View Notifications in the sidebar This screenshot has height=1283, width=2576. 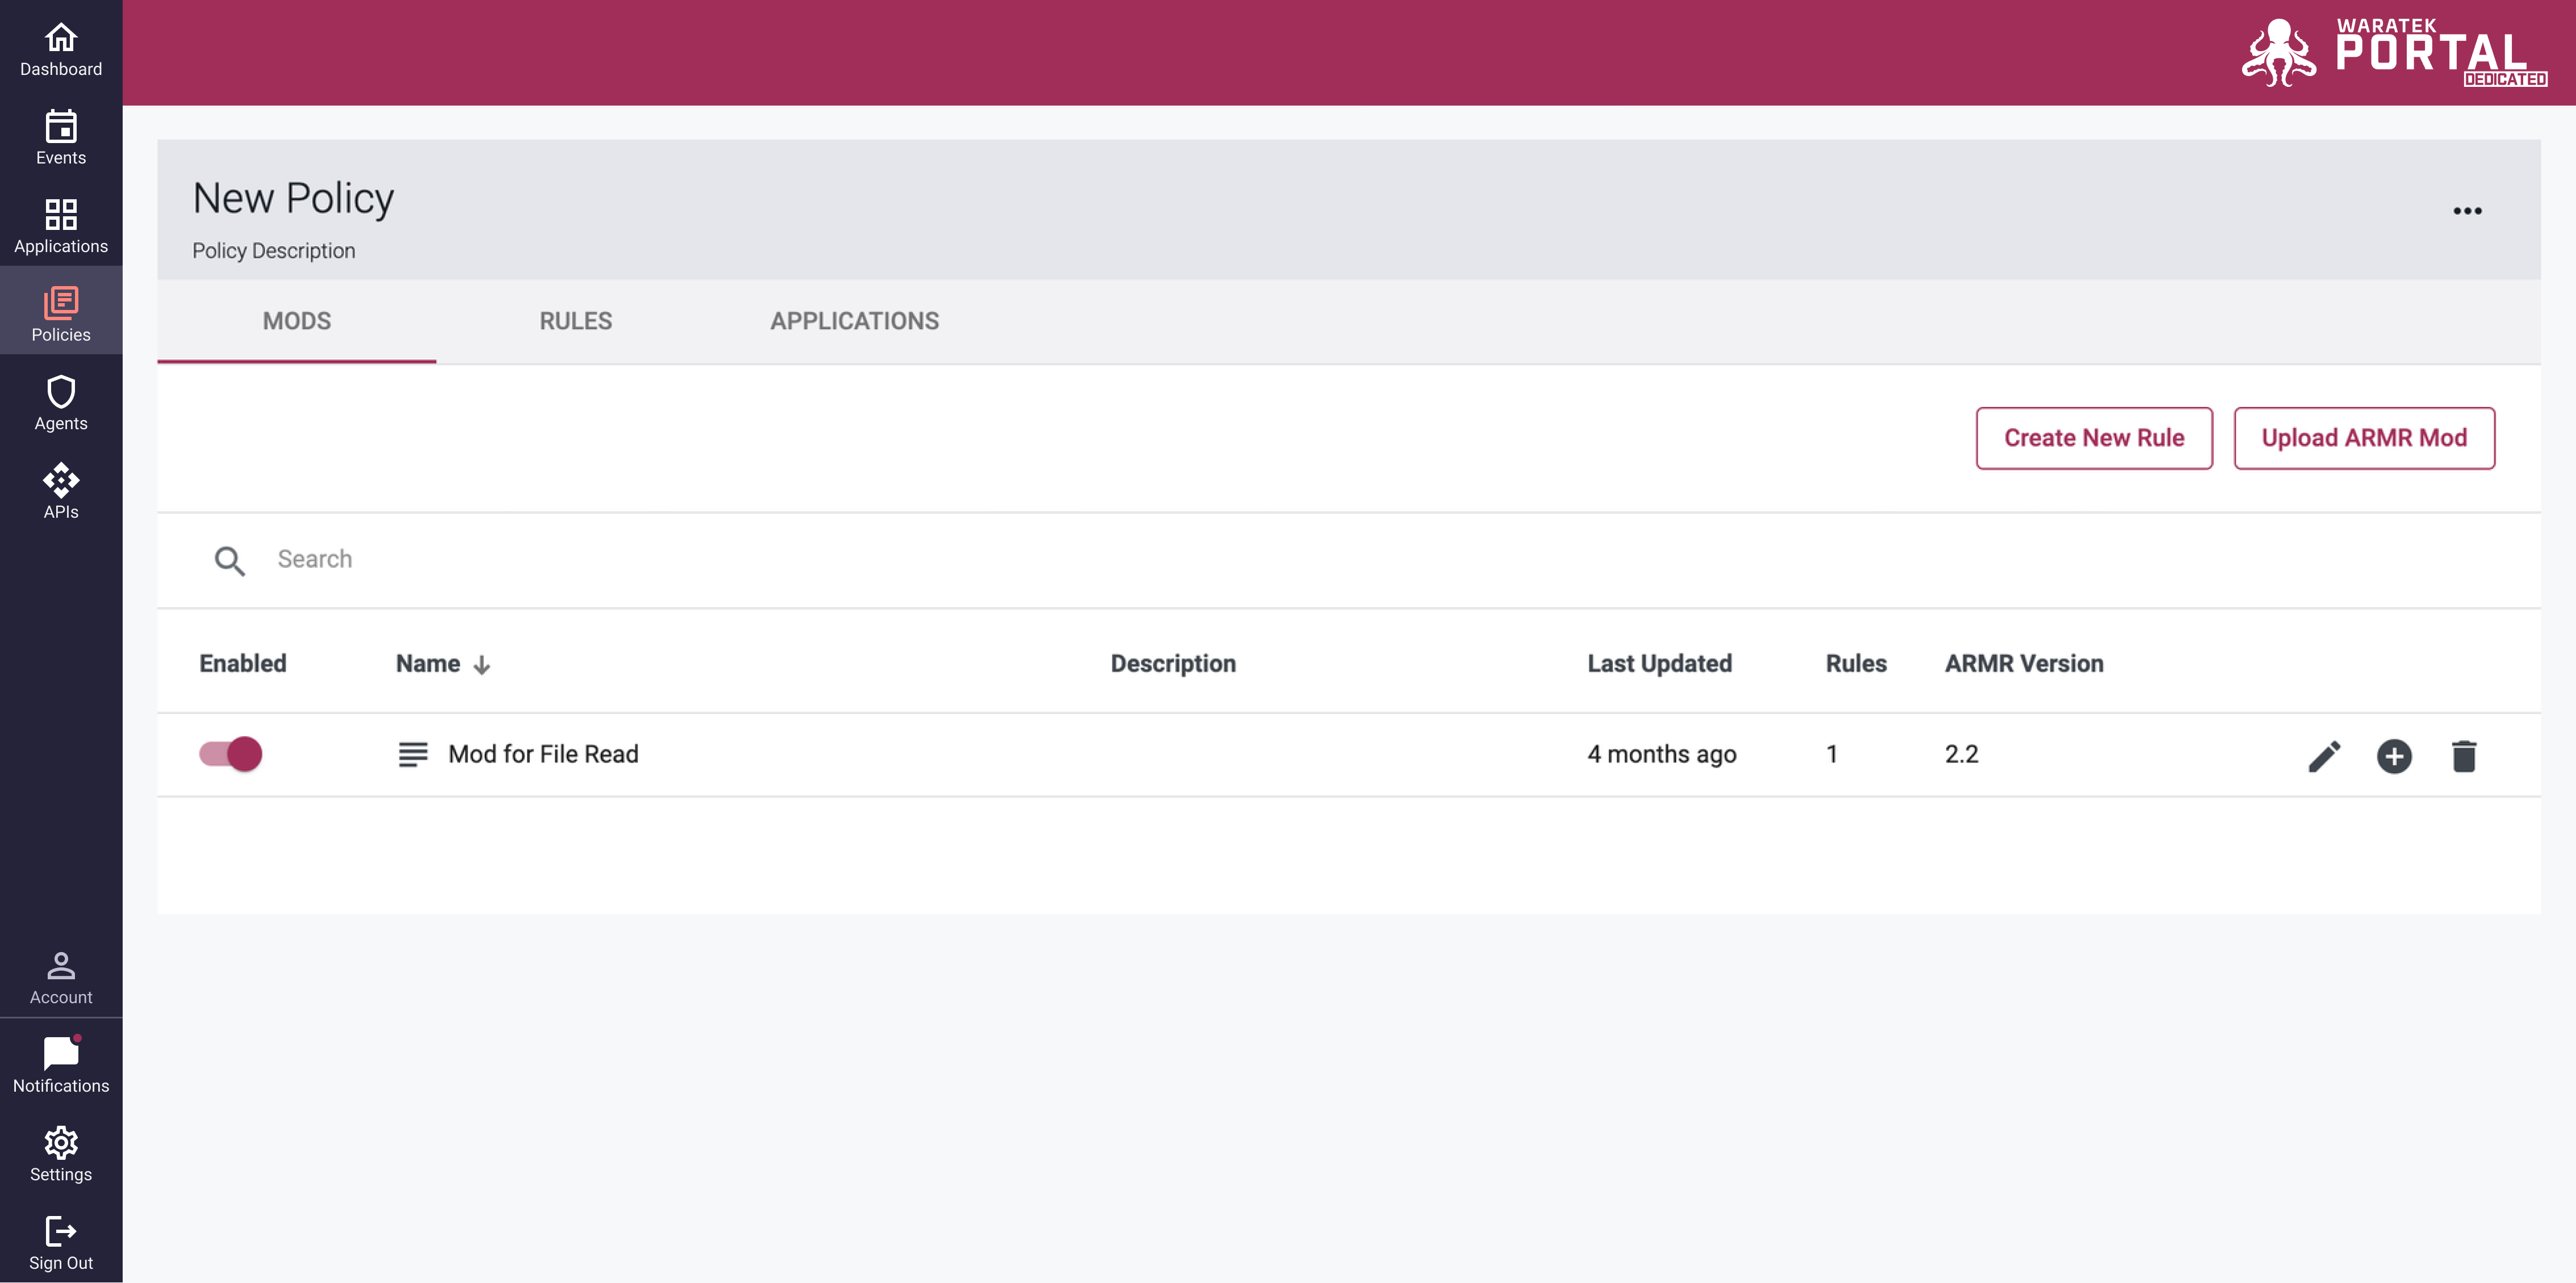click(x=61, y=1066)
